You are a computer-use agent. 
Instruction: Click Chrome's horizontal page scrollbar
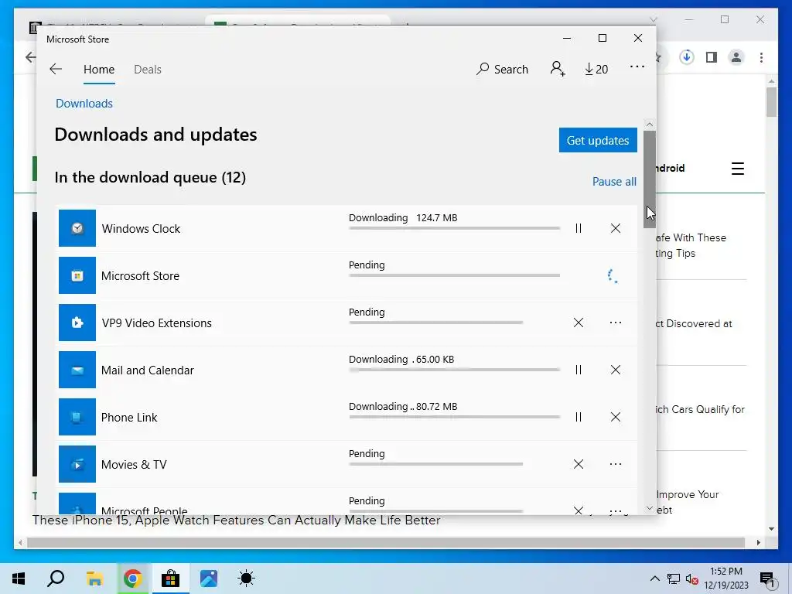coord(386,542)
